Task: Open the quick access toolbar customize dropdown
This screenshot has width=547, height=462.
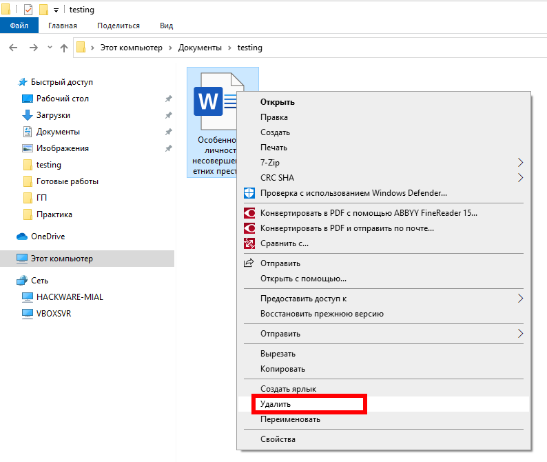Action: pos(56,10)
